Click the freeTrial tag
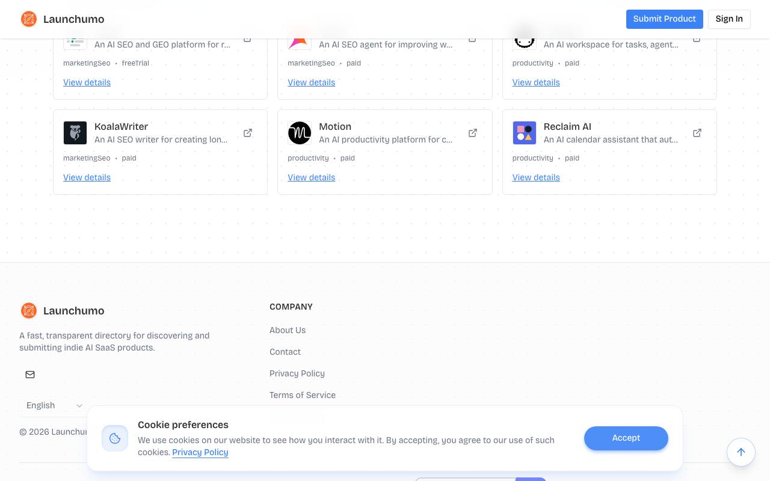Viewport: 770px width, 481px height. (135, 63)
